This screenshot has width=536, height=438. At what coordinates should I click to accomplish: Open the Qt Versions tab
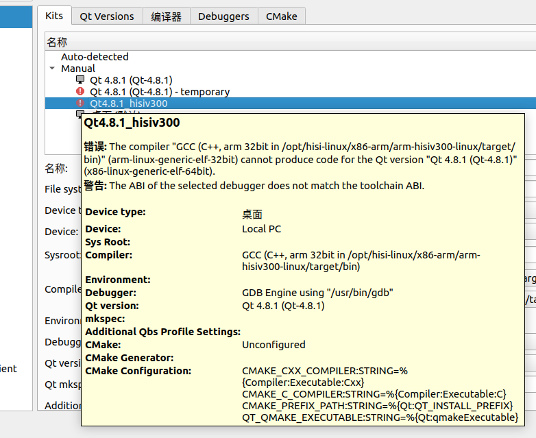[x=106, y=16]
